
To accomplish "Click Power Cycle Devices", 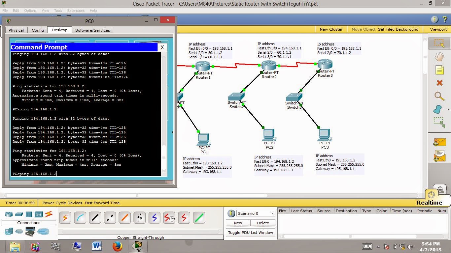I will 62,203.
